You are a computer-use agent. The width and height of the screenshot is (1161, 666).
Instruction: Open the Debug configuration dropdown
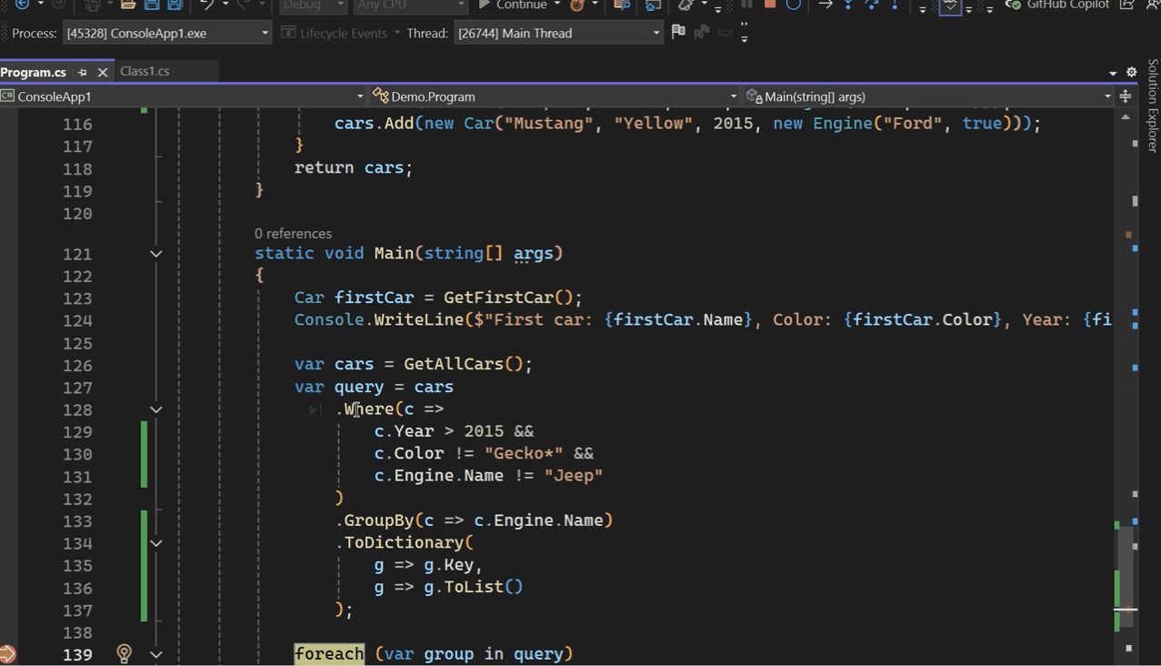pyautogui.click(x=312, y=5)
